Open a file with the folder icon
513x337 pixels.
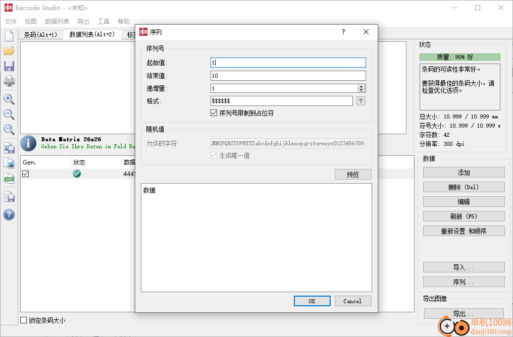pyautogui.click(x=9, y=50)
